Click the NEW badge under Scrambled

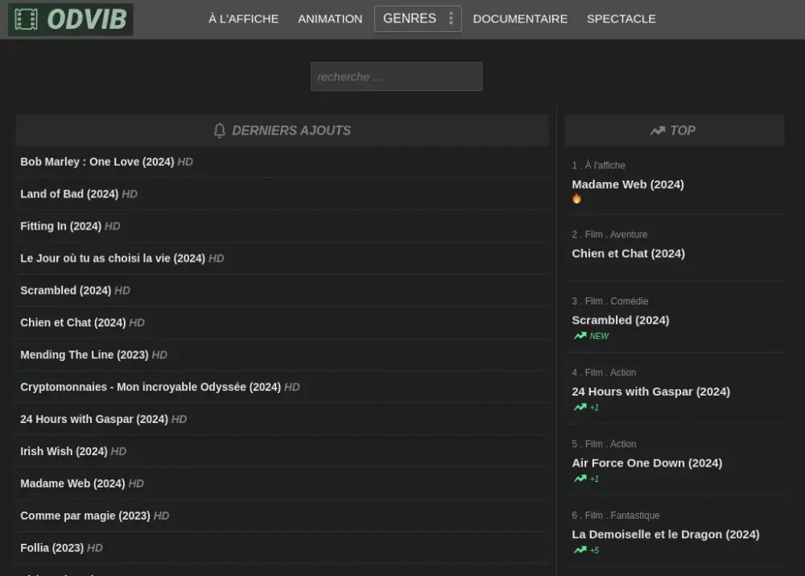(x=599, y=336)
